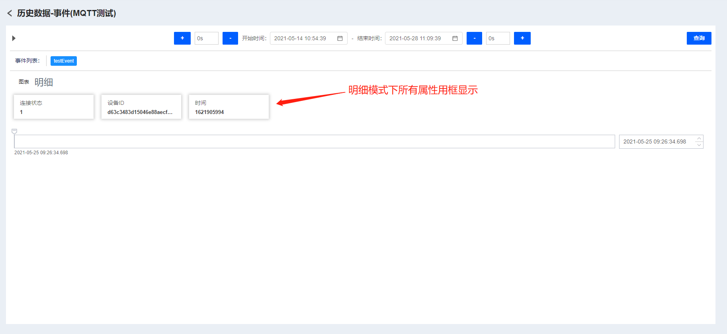Screen dimensions: 727x334
Task: Select the 连接状态 card
Action: point(54,107)
